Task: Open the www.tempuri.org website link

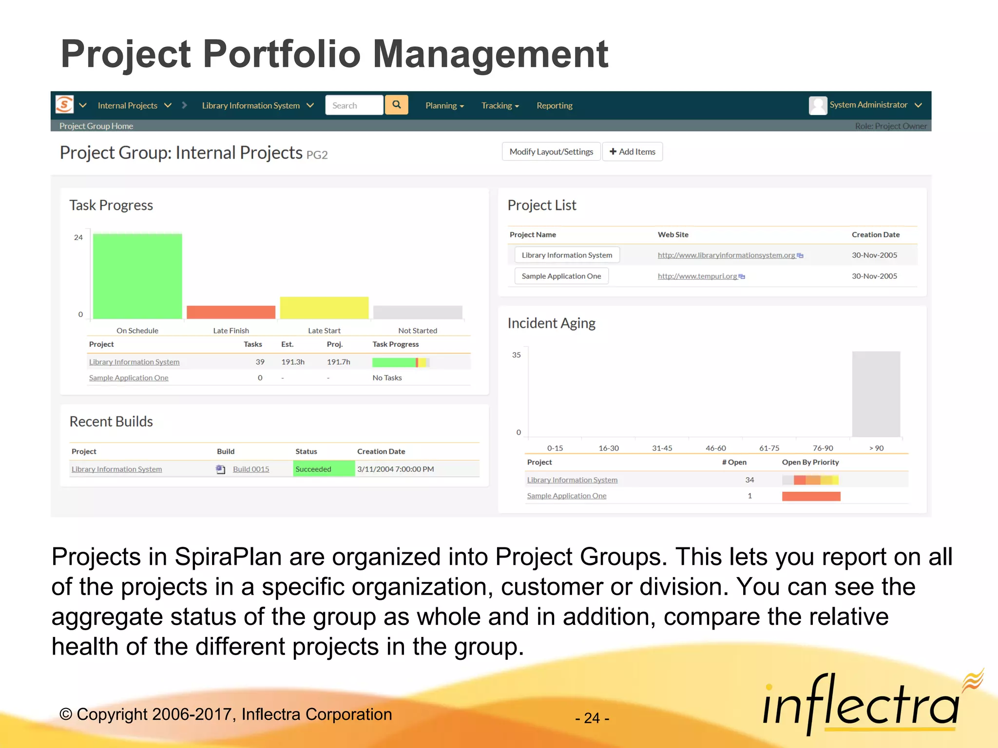Action: 697,276
